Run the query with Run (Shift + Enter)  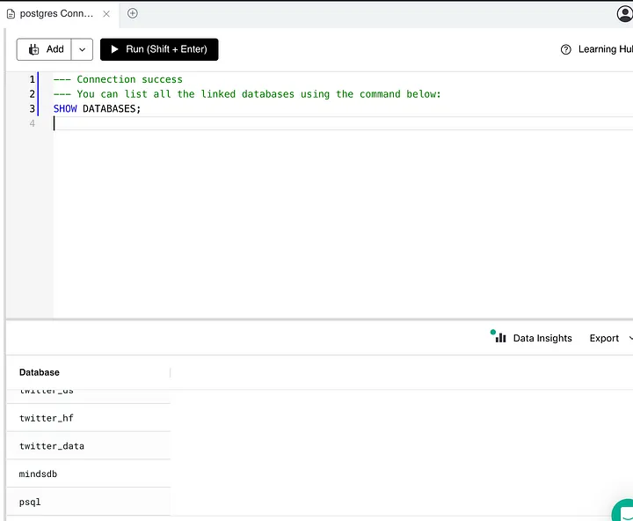pyautogui.click(x=159, y=49)
